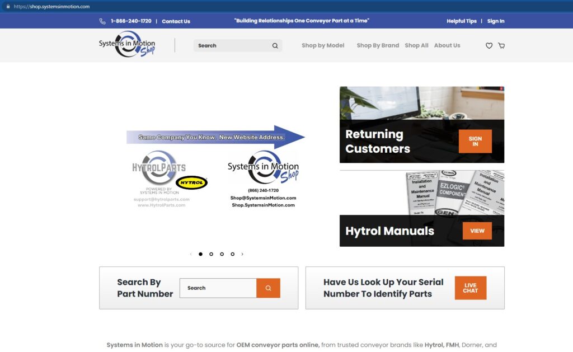This screenshot has width=573, height=352.
Task: Open the About Us menu item
Action: click(x=447, y=46)
